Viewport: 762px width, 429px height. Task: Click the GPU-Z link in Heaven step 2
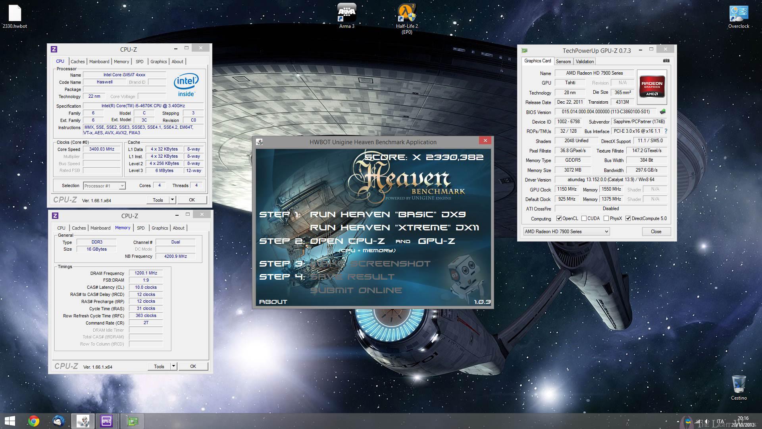tap(436, 241)
